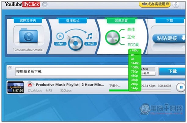Click the 按視頻名稱下載 search input field
187x123 pixels.
70,71
